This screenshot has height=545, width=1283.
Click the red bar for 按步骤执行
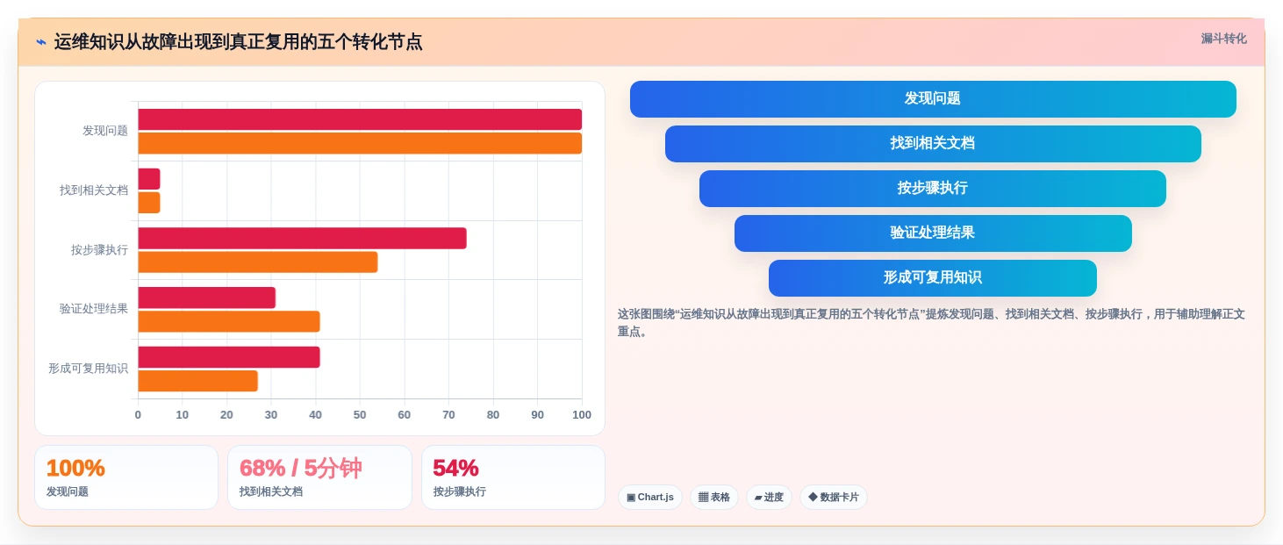[302, 239]
